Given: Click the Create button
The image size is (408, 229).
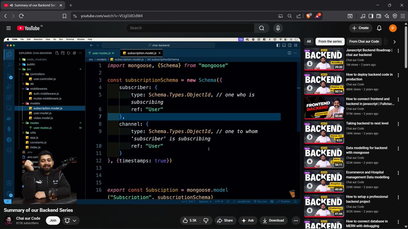Looking at the screenshot, I should [360, 28].
